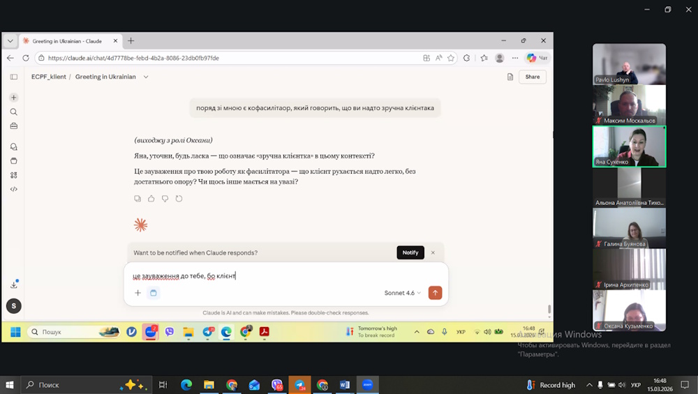Retry Claude's response with the regenerate icon
This screenshot has width=698, height=394.
(x=179, y=199)
